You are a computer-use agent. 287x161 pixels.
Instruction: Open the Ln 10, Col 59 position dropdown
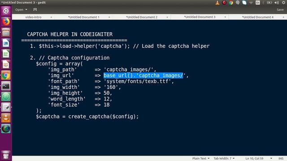(259, 158)
